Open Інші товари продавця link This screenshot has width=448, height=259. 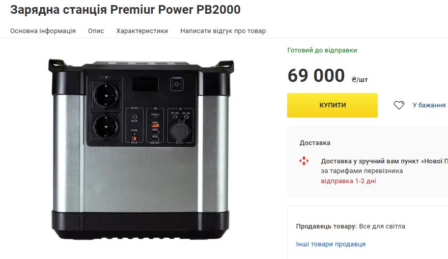(x=330, y=244)
